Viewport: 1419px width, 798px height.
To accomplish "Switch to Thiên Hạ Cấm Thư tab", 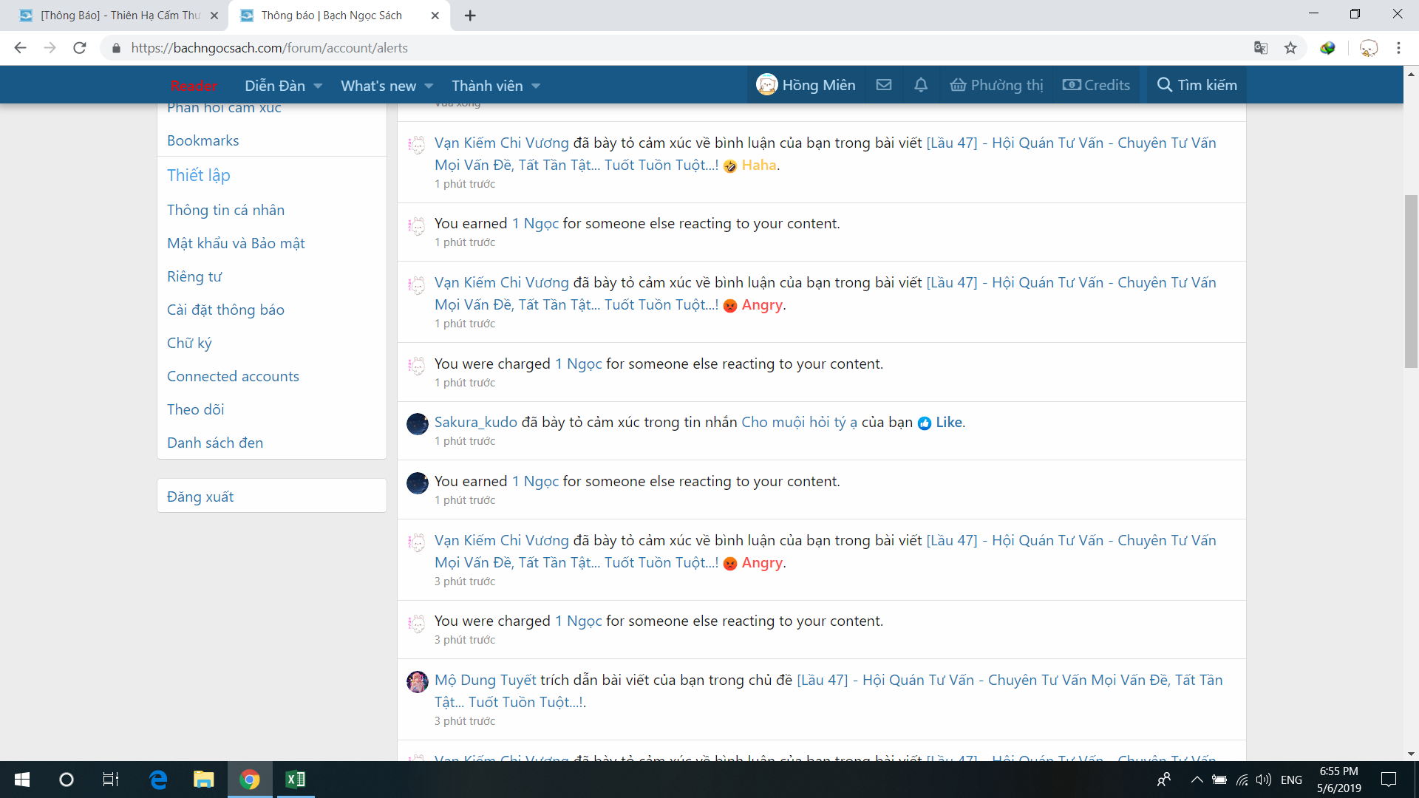I will coord(118,16).
